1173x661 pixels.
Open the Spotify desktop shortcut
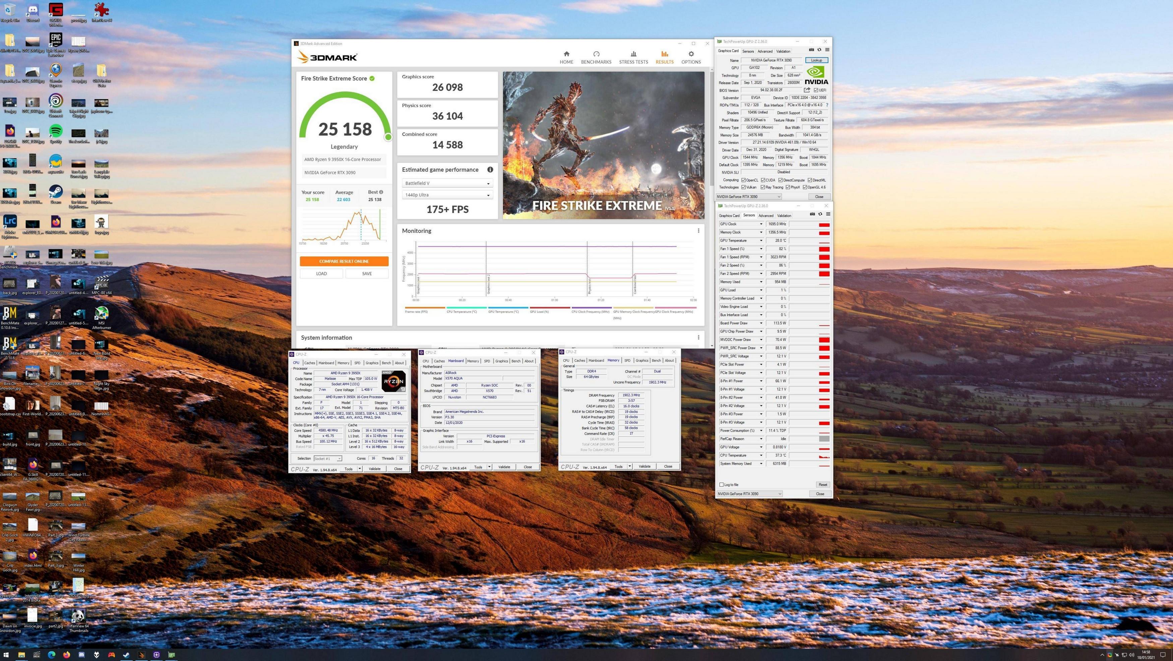[56, 133]
